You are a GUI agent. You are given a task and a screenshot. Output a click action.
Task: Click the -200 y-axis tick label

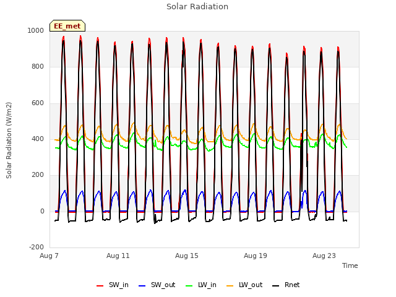[x=37, y=247]
